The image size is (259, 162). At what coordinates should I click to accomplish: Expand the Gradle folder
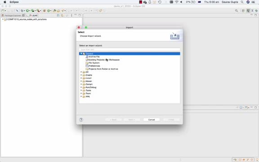click(81, 75)
